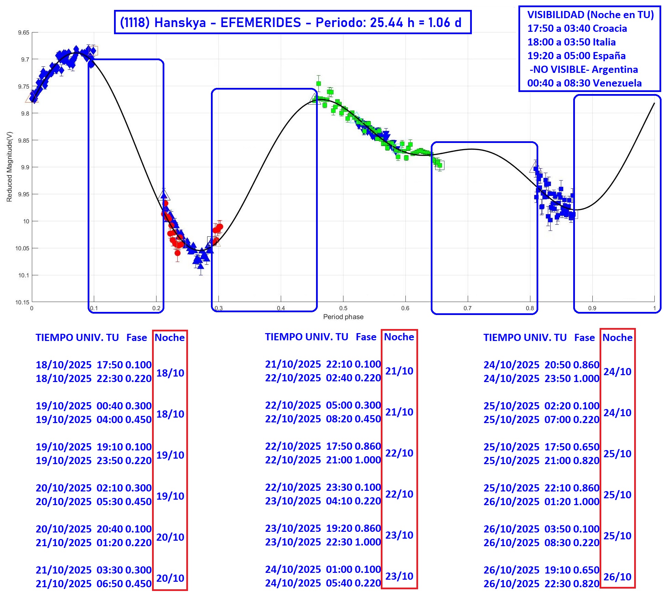Click row 20/10/2025 20:40 0.100

(93, 529)
